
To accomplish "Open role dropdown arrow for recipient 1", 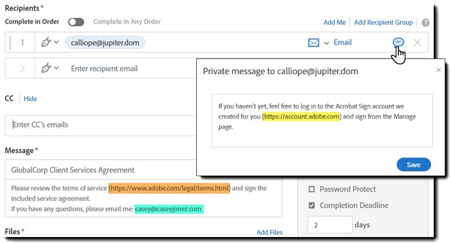I will [56, 42].
